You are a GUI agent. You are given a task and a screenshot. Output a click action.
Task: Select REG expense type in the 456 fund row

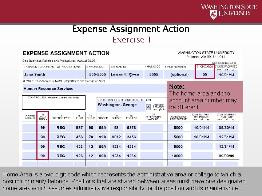click(61, 137)
